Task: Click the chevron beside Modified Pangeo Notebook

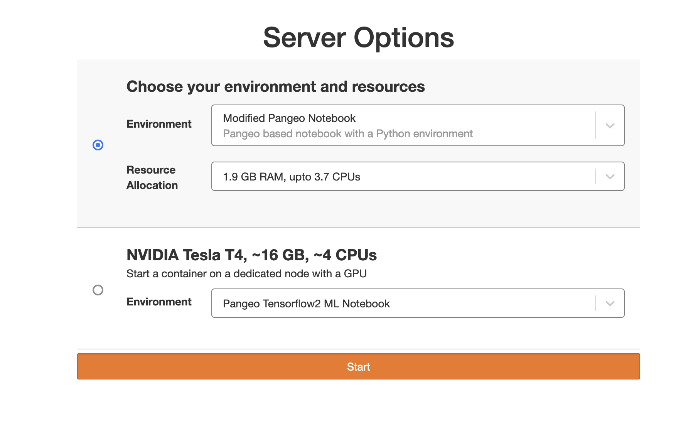Action: 610,126
